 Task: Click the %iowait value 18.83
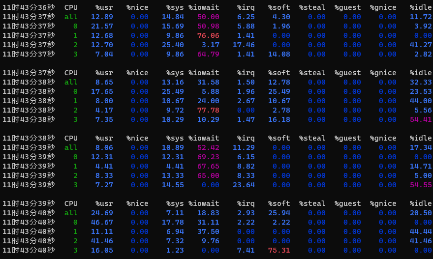tap(208, 213)
